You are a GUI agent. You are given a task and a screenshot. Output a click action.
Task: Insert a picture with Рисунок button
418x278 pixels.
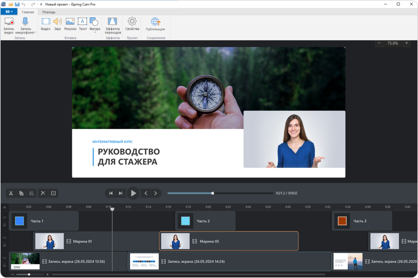click(x=70, y=24)
